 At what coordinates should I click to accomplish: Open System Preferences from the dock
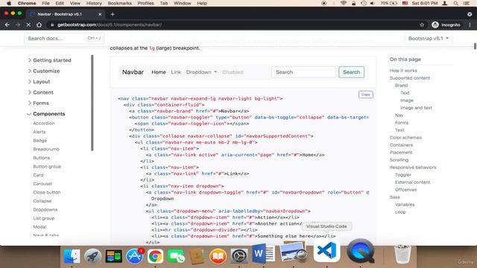point(238,256)
